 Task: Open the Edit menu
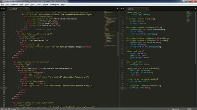(7, 5)
